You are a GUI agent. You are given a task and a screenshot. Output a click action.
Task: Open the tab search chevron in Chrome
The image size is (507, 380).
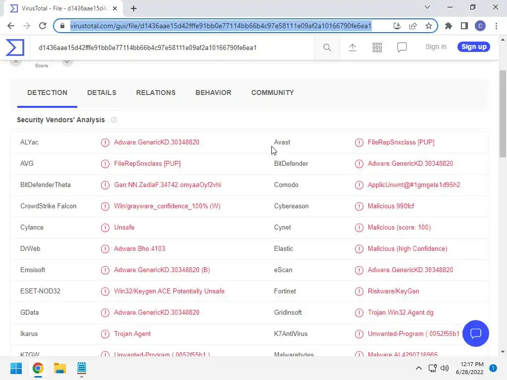coord(427,7)
